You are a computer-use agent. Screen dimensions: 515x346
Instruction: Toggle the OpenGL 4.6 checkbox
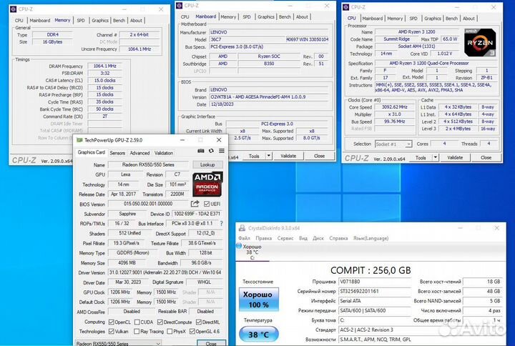coord(192,331)
